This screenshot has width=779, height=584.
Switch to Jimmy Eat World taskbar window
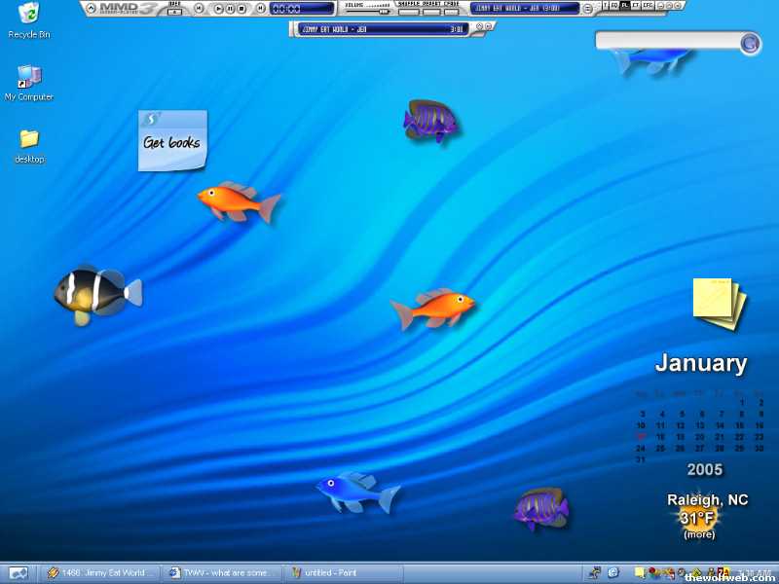(x=101, y=573)
